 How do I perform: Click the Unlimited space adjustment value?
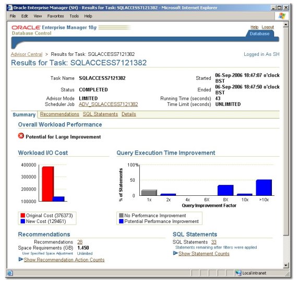coord(85,254)
